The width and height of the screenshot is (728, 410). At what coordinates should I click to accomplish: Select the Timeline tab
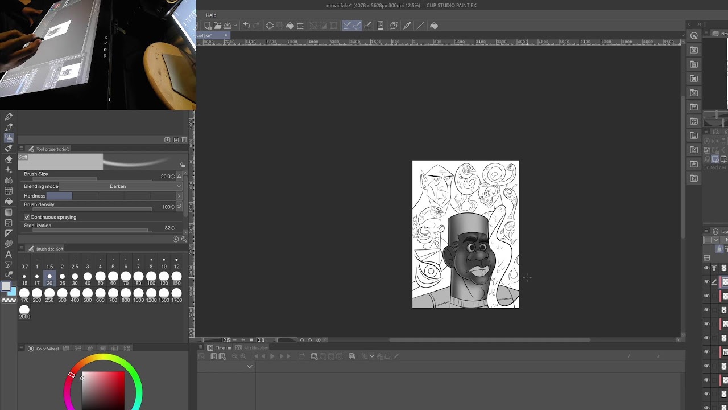(x=220, y=348)
